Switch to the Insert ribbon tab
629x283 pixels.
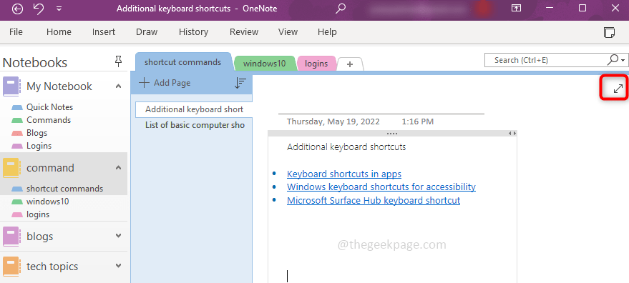point(104,32)
